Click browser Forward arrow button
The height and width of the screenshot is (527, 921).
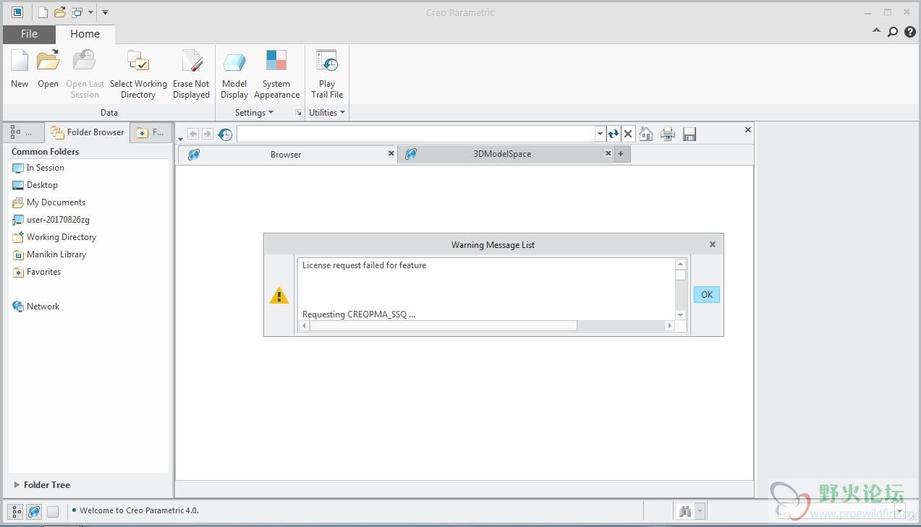207,134
